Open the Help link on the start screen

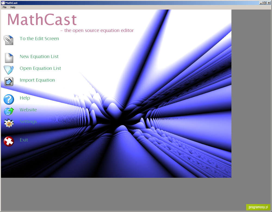[x=25, y=98]
